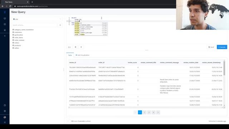Expand the category_name_translation table

click(24, 30)
